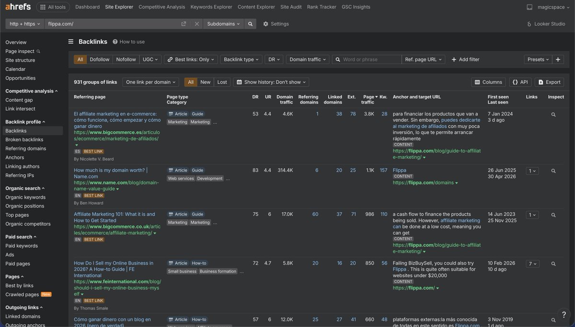Sort by the Page traffic column
The image size is (575, 327).
click(x=369, y=99)
